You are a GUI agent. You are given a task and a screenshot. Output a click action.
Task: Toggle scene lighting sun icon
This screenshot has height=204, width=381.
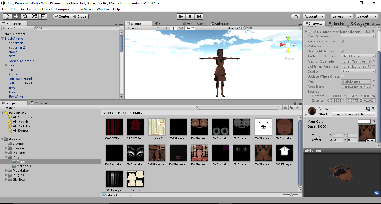tap(174, 28)
